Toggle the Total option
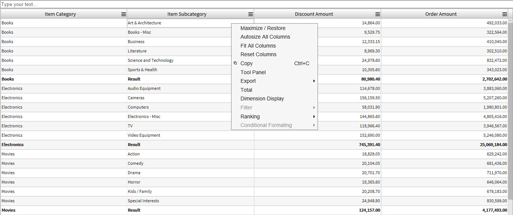The width and height of the screenshot is (513, 215). (x=246, y=90)
